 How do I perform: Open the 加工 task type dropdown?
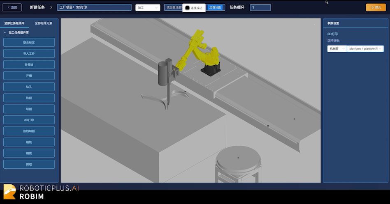[147, 7]
